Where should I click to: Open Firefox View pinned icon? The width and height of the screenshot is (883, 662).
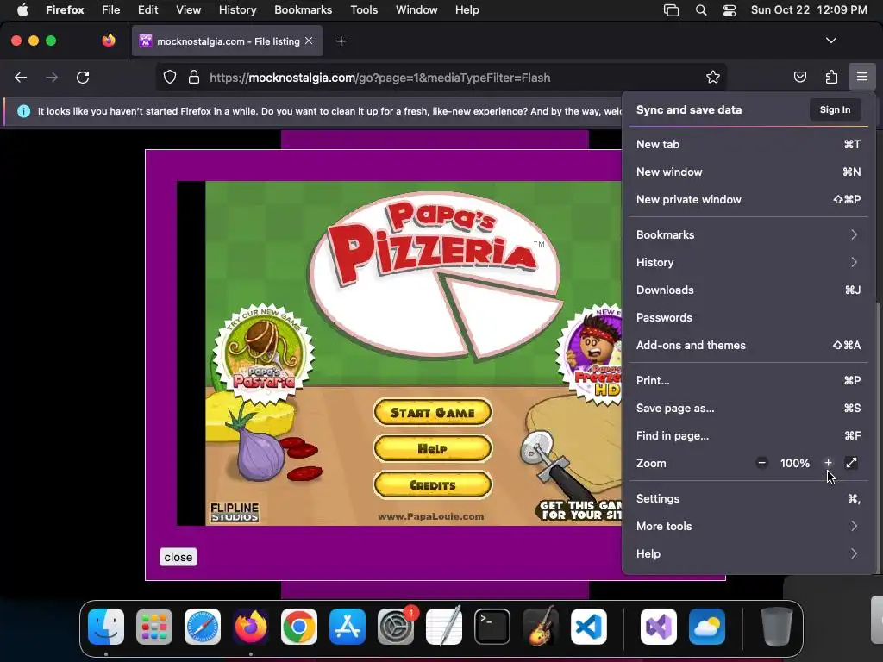tap(108, 41)
